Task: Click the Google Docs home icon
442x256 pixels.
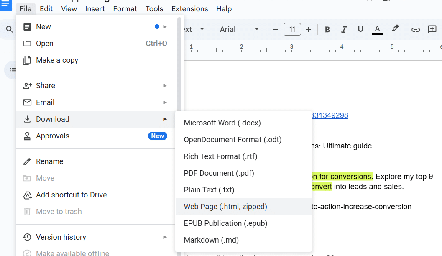Action: [x=5, y=5]
